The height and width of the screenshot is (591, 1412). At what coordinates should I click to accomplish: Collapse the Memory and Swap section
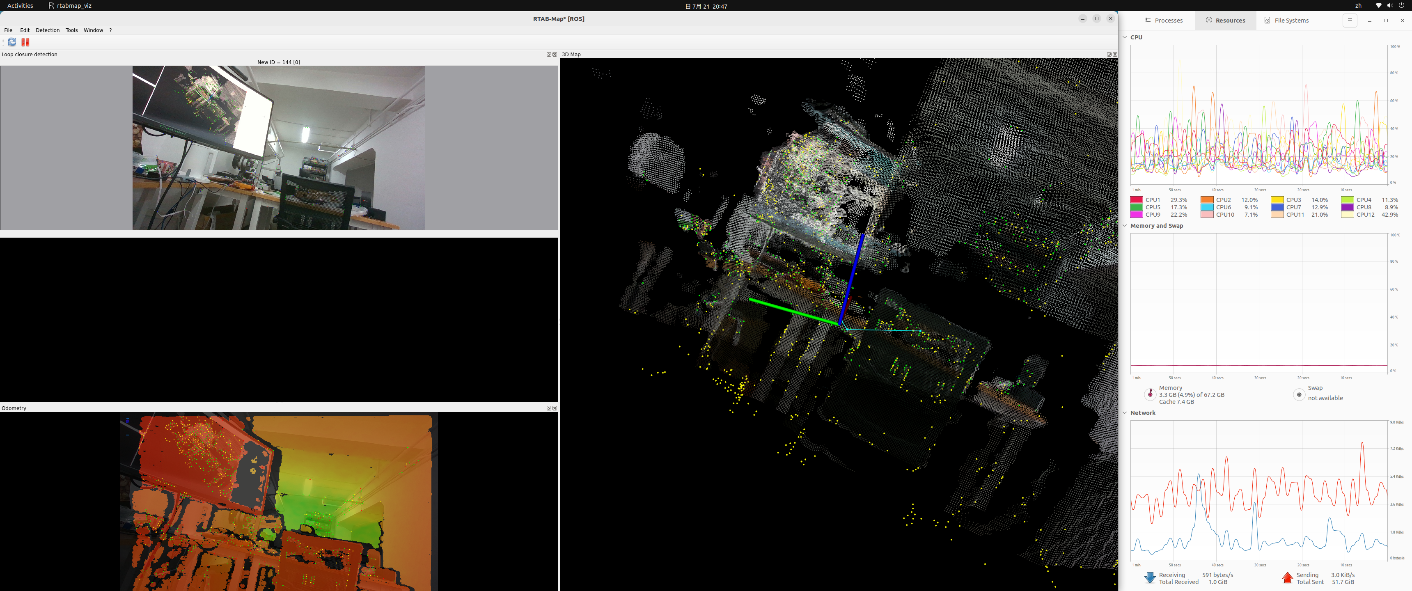click(1125, 225)
